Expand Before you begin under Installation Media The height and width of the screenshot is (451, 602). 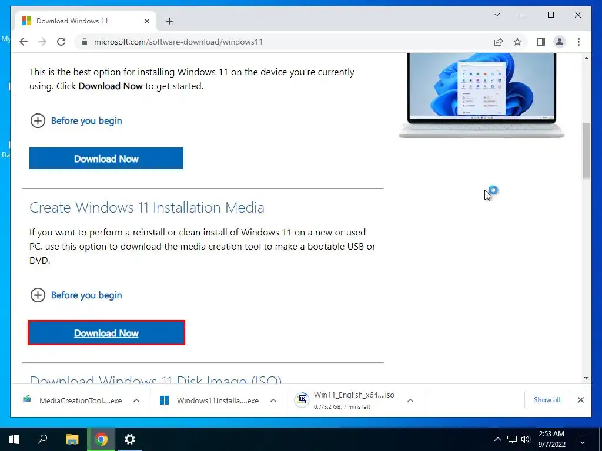[76, 295]
